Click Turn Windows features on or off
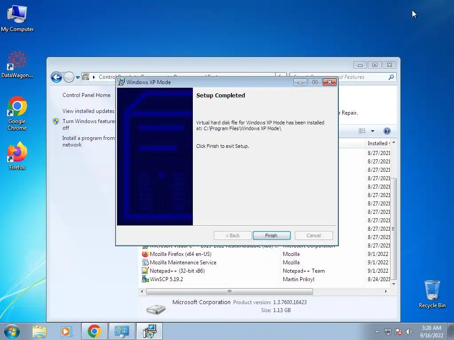 89,124
